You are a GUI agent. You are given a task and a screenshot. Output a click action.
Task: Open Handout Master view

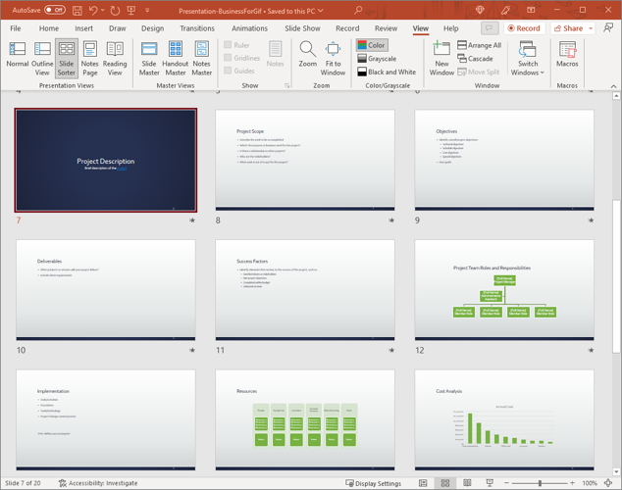(176, 58)
